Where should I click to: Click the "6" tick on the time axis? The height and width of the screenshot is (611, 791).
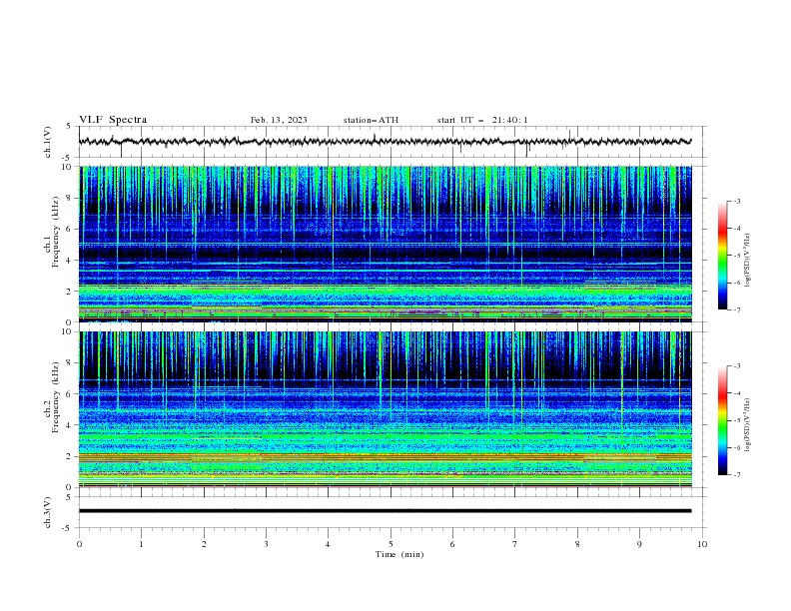coord(452,544)
